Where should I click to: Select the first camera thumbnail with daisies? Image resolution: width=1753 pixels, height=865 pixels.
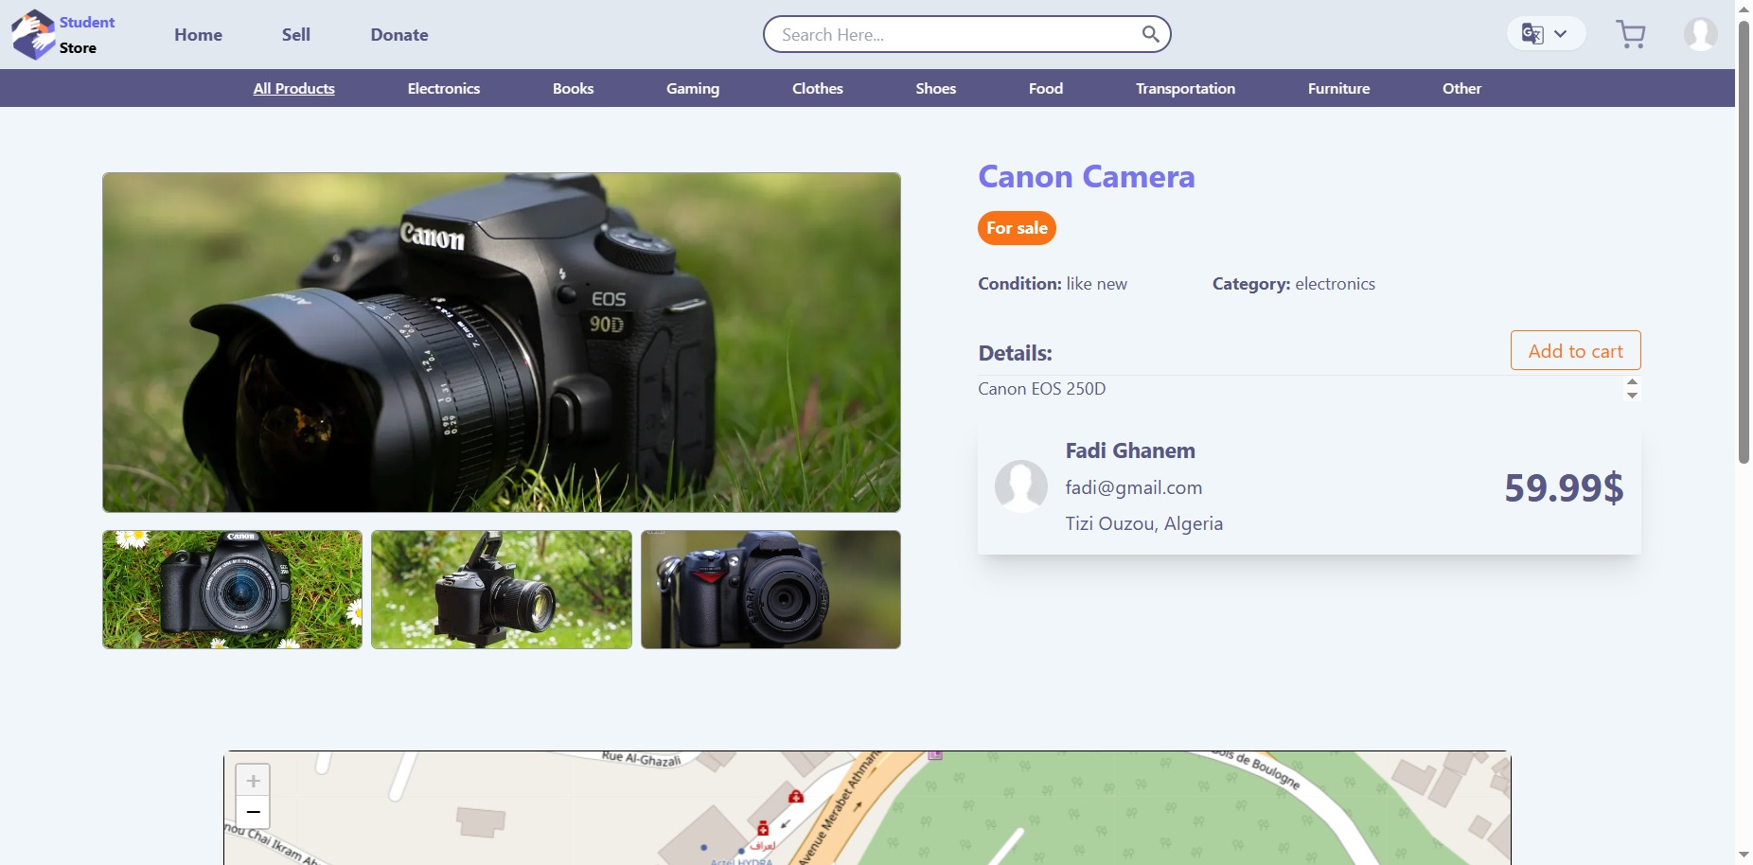(x=232, y=590)
